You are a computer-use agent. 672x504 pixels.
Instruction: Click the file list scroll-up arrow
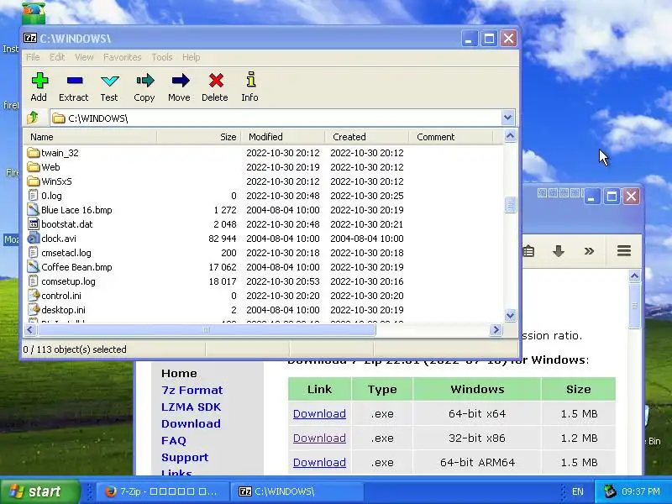coord(510,136)
